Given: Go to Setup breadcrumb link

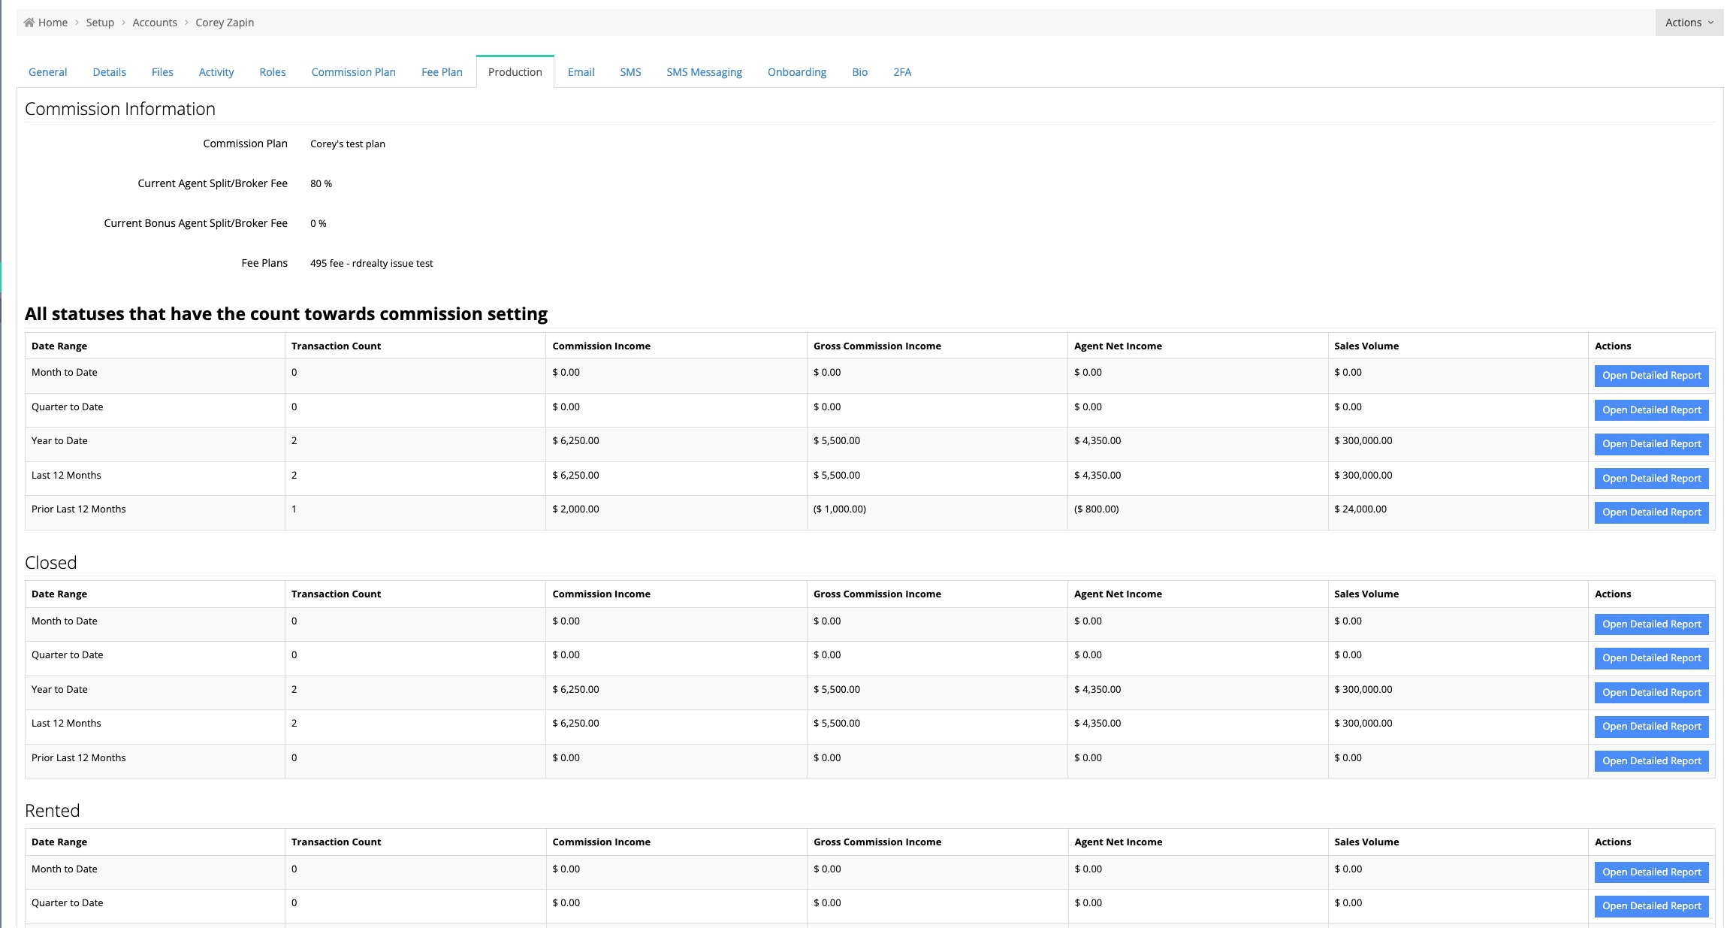Looking at the screenshot, I should [x=100, y=23].
